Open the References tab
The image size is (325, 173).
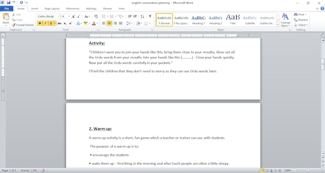coord(73,9)
